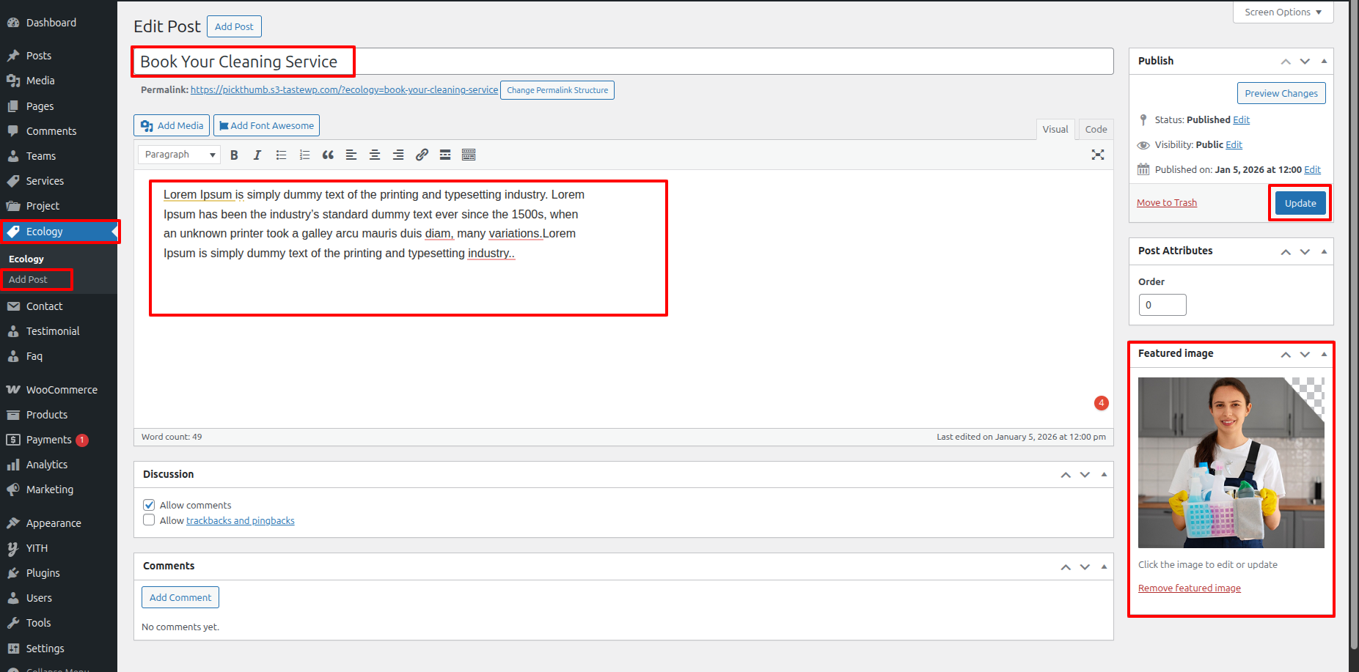Apply bold formatting in editor toolbar
The width and height of the screenshot is (1359, 672).
tap(234, 155)
